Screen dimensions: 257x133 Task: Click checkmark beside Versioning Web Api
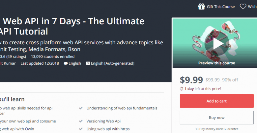[x=81, y=121]
